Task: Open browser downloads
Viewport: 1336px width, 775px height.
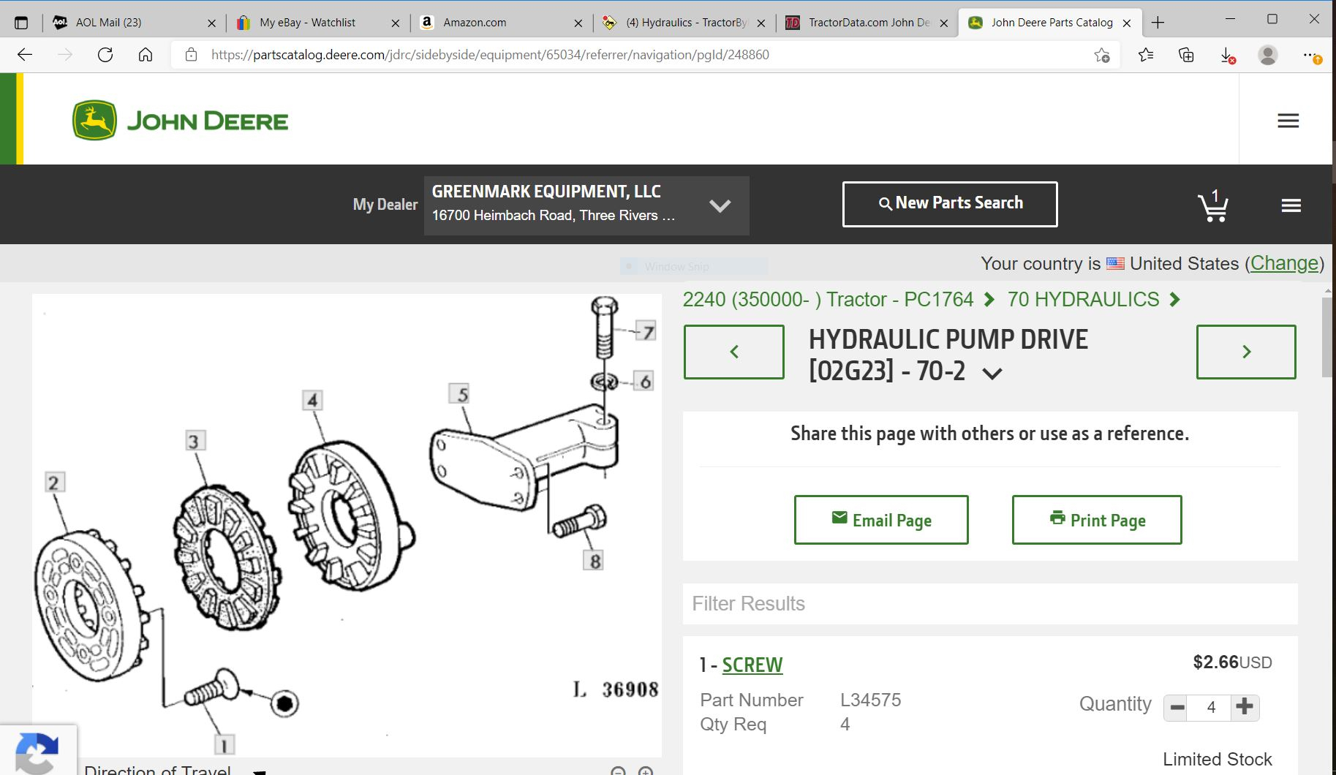Action: coord(1228,55)
